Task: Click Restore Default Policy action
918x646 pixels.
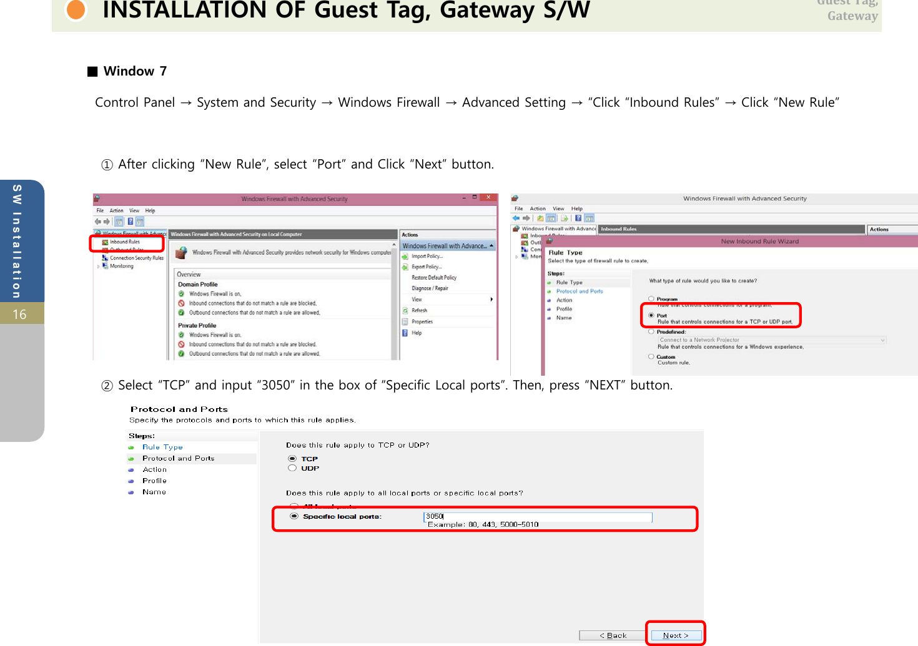Action: (x=434, y=278)
